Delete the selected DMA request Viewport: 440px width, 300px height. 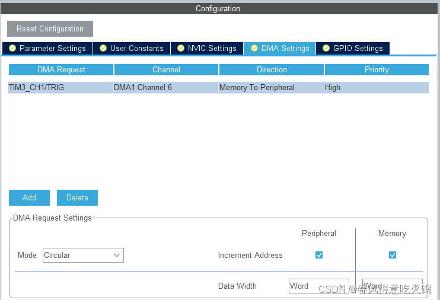click(x=77, y=197)
